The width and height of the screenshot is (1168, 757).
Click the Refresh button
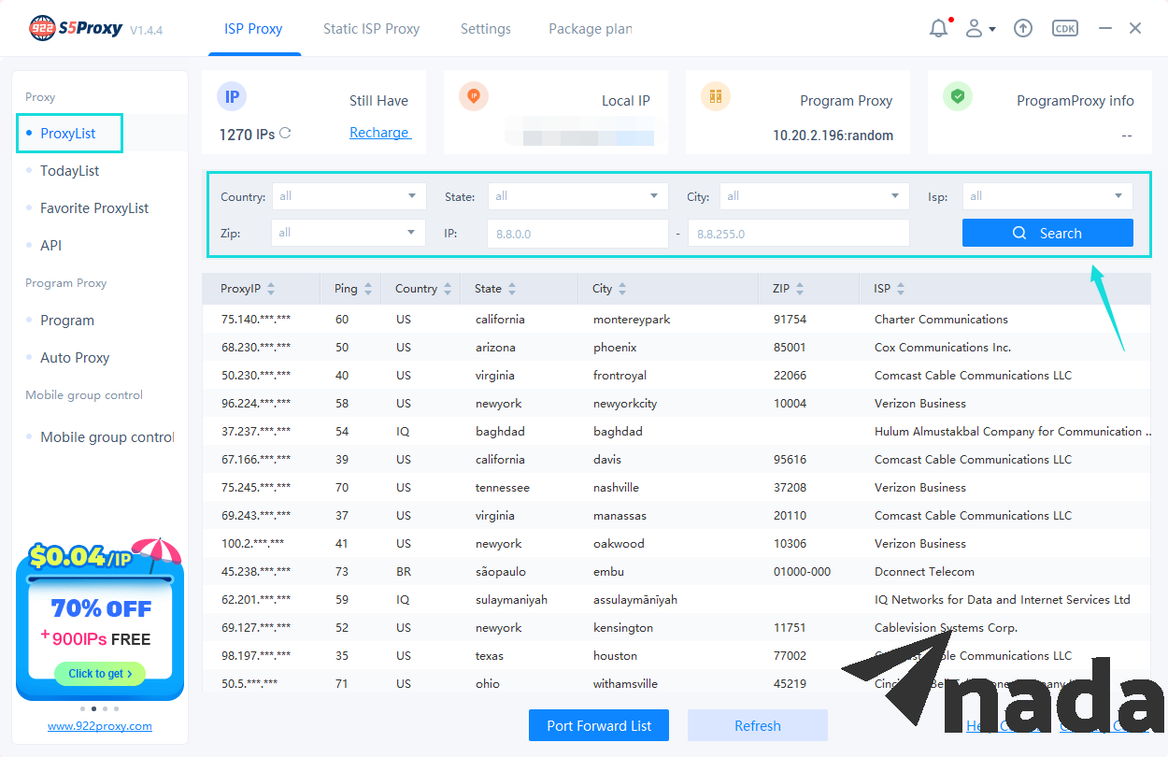pyautogui.click(x=758, y=725)
